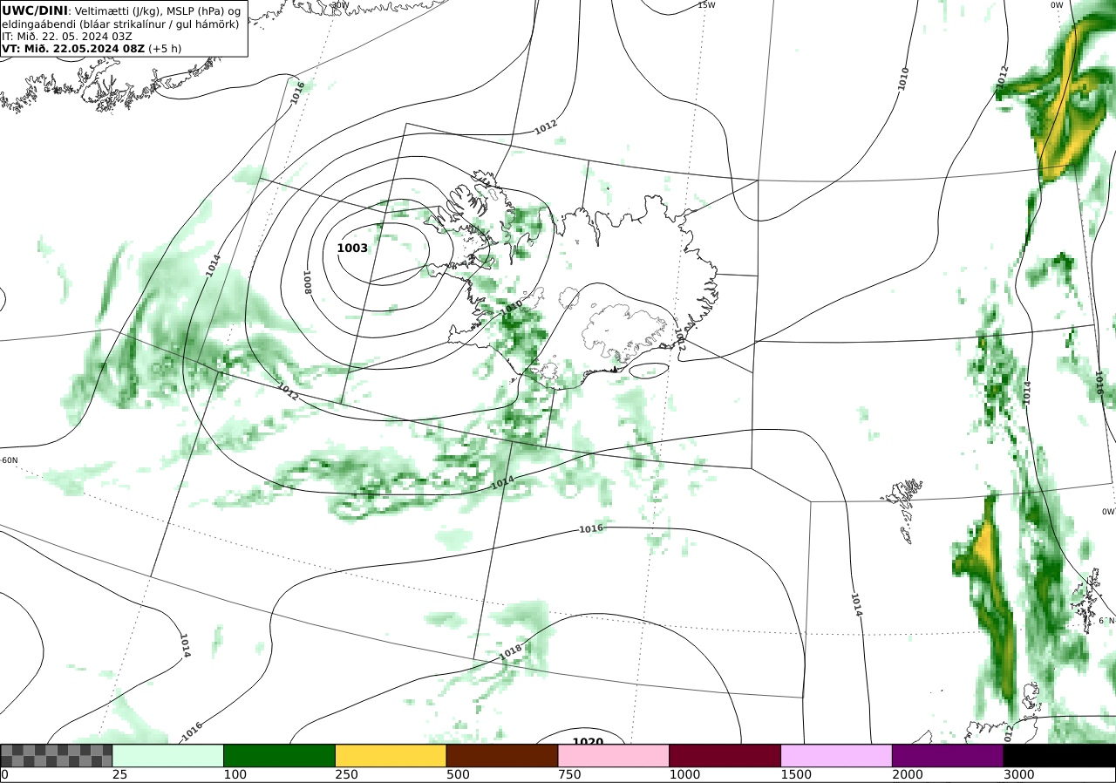Click the black legend swatch above 3000
The width and height of the screenshot is (1116, 783).
1058,755
